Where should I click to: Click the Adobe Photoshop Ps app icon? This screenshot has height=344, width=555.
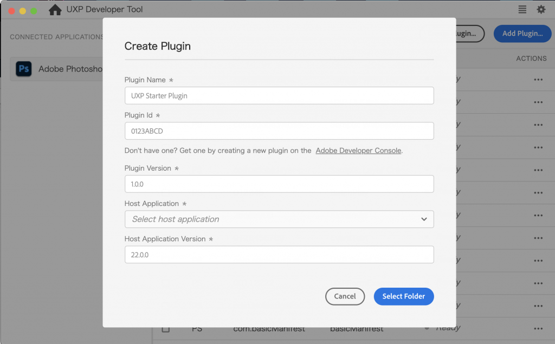click(x=23, y=69)
